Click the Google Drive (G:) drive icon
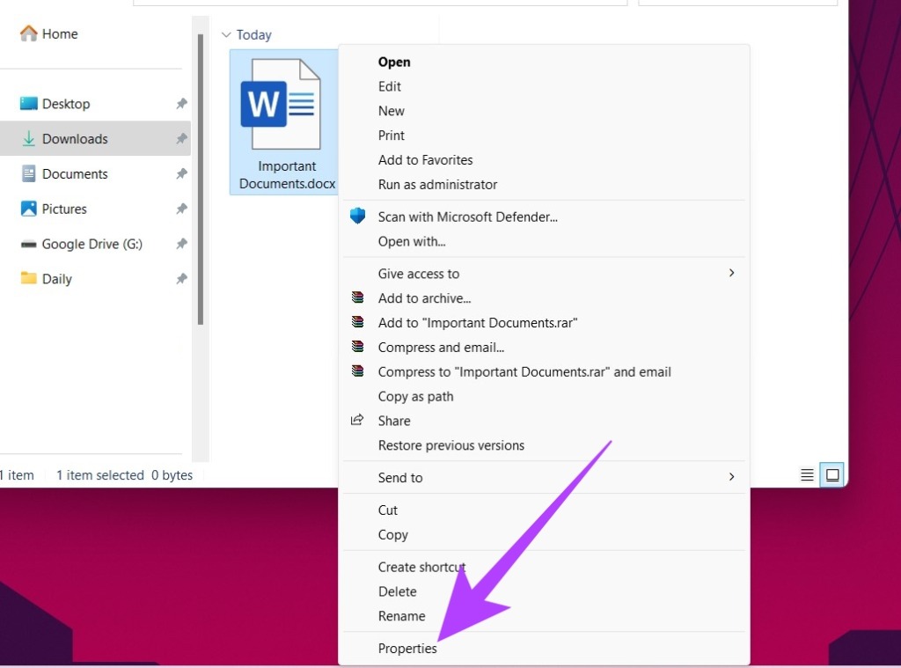The image size is (901, 668). pyautogui.click(x=28, y=245)
